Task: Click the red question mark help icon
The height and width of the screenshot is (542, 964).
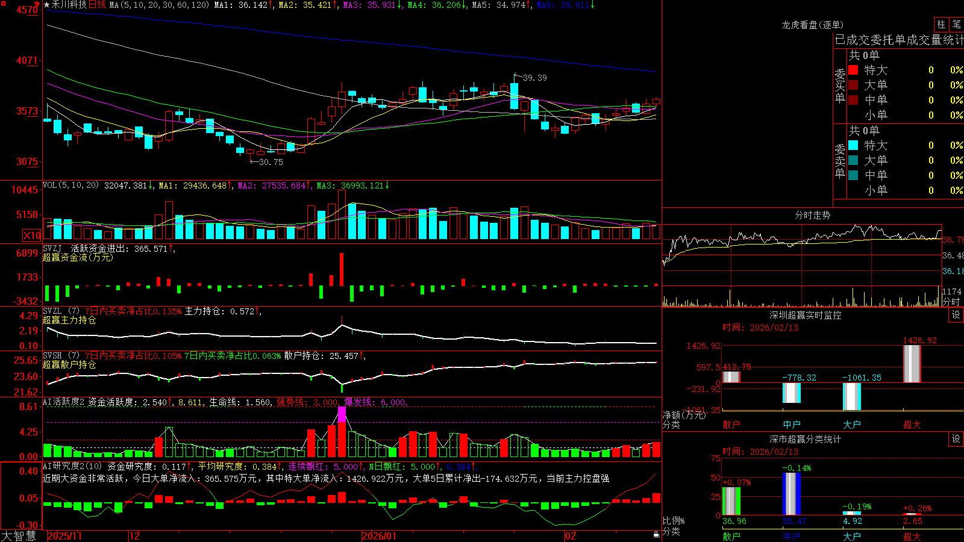Action: pyautogui.click(x=37, y=4)
